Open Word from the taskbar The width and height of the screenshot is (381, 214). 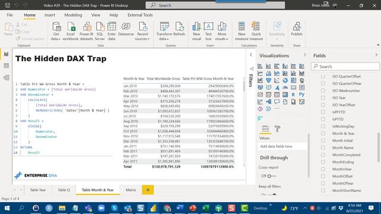pos(180,208)
